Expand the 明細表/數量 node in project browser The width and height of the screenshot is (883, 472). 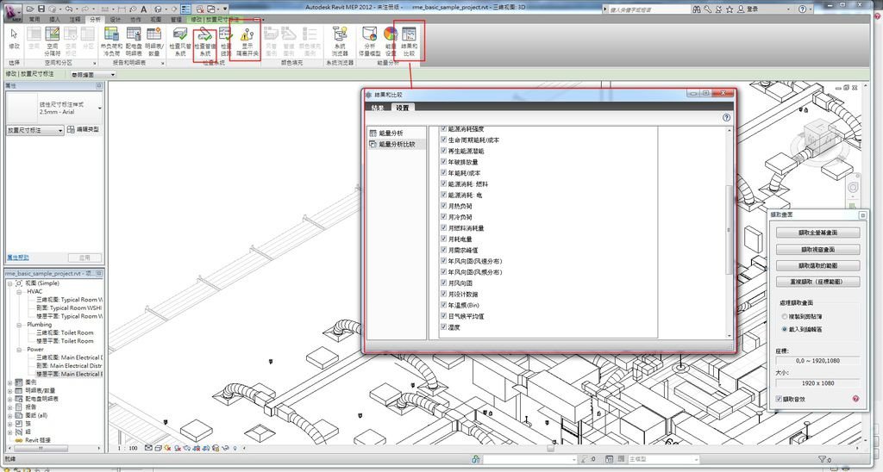[10, 390]
